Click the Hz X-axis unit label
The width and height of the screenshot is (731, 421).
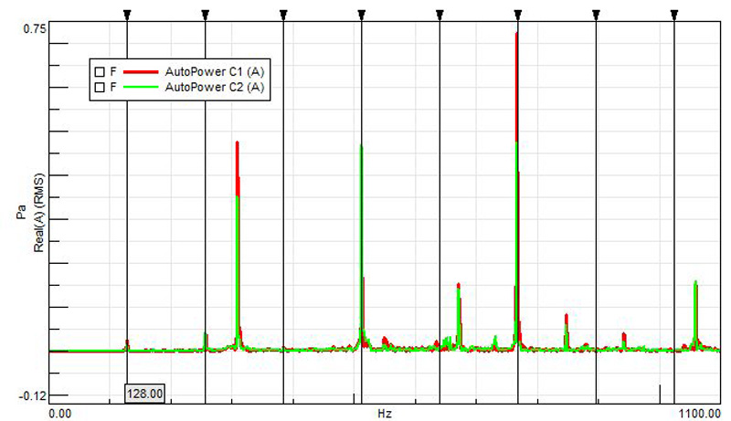(x=385, y=414)
